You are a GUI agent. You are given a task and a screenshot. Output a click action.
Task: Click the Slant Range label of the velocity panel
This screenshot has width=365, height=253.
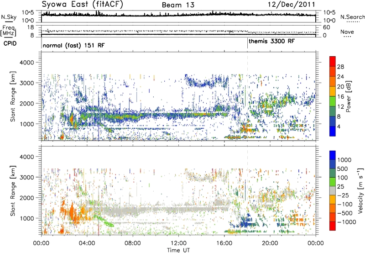pyautogui.click(x=13, y=190)
